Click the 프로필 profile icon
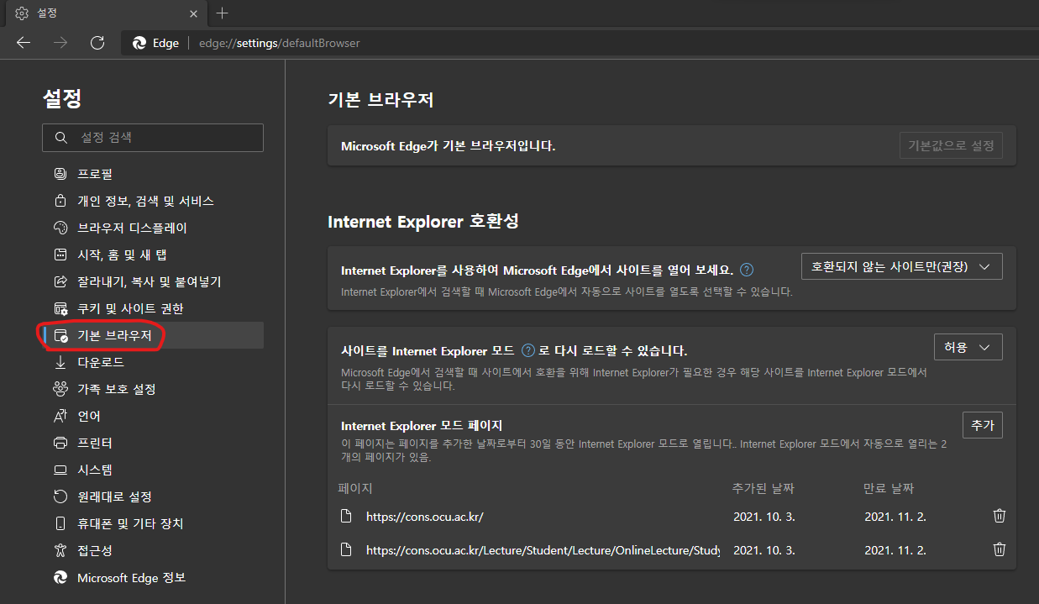 [60, 174]
